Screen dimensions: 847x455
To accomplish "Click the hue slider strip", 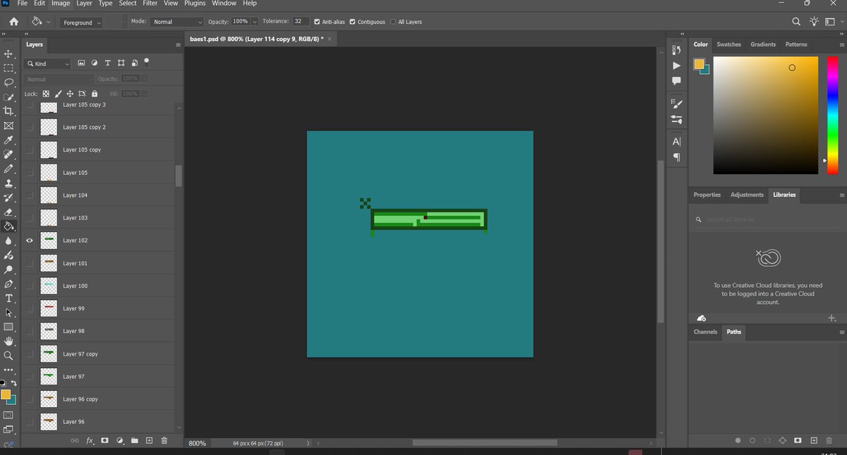I will click(831, 115).
